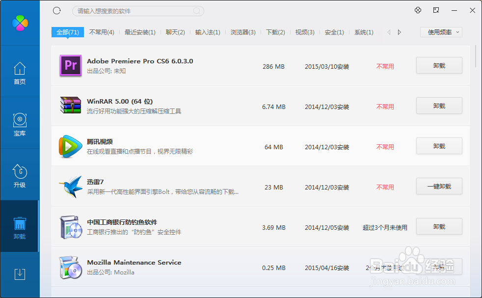
Task: Click the 286 MB size value
Action: (x=273, y=66)
